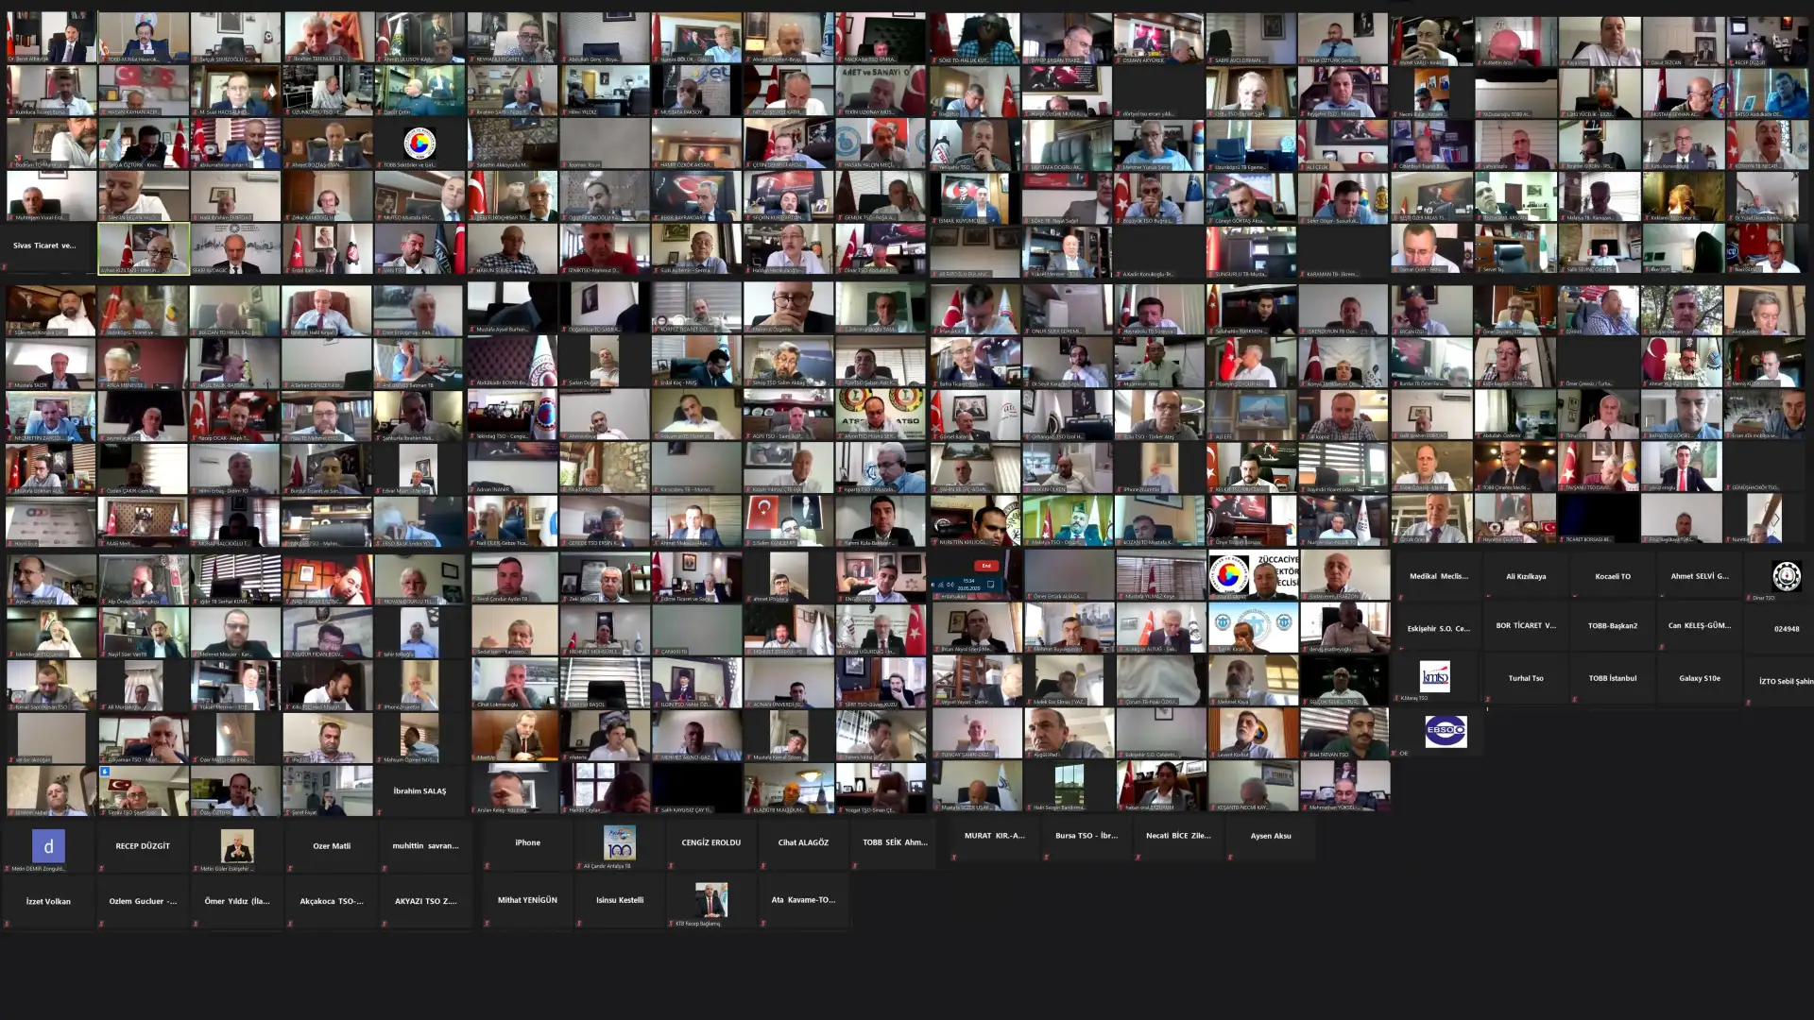
Task: Select the Kocaeli TO participant tile
Action: pos(1612,576)
